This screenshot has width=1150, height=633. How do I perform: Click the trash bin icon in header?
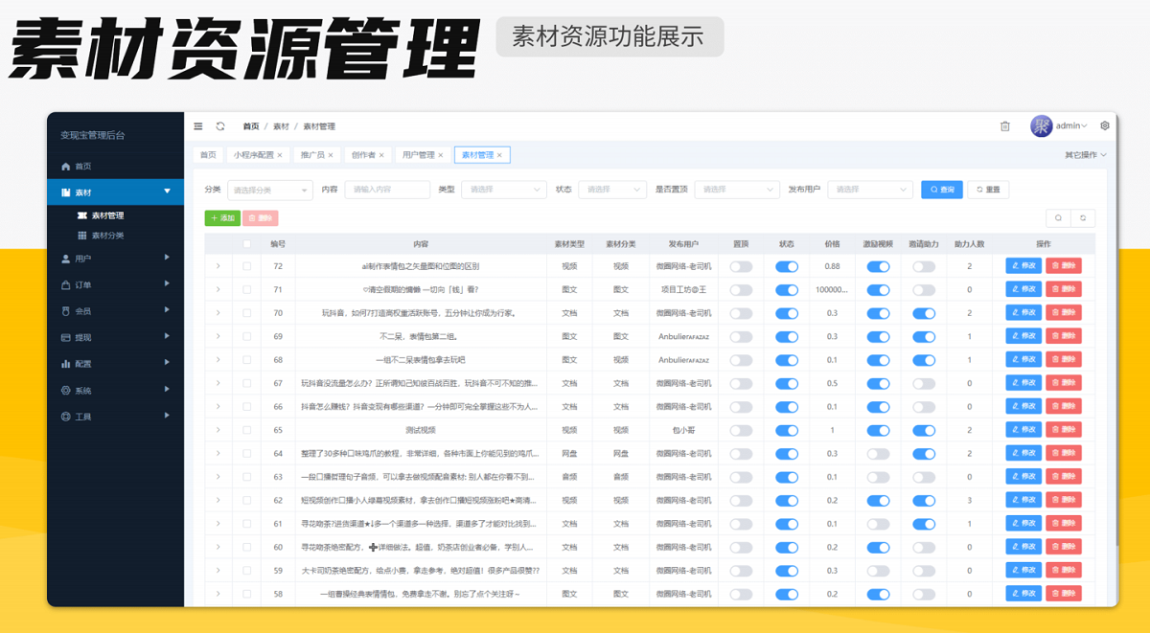click(1005, 126)
